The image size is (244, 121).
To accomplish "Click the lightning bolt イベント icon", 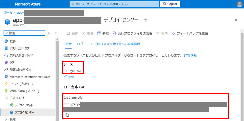I will point(6,84).
